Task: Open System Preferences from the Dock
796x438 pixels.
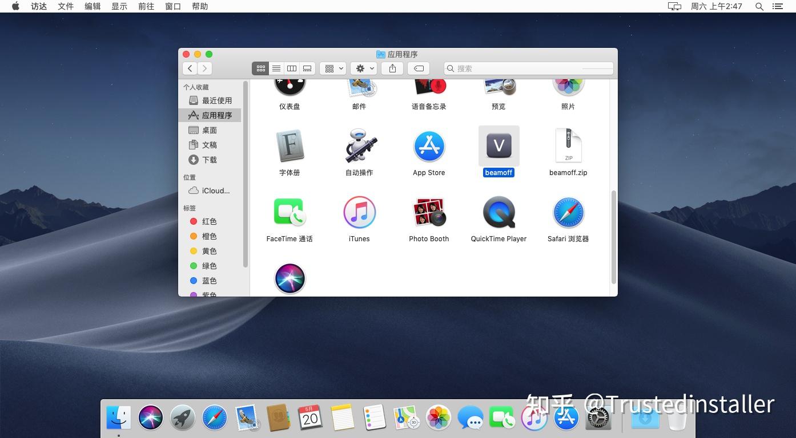Action: (598, 417)
